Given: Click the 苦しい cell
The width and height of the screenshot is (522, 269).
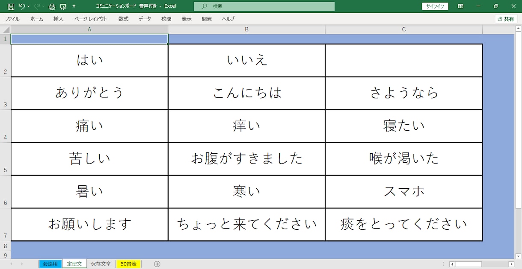Looking at the screenshot, I should click(89, 159).
